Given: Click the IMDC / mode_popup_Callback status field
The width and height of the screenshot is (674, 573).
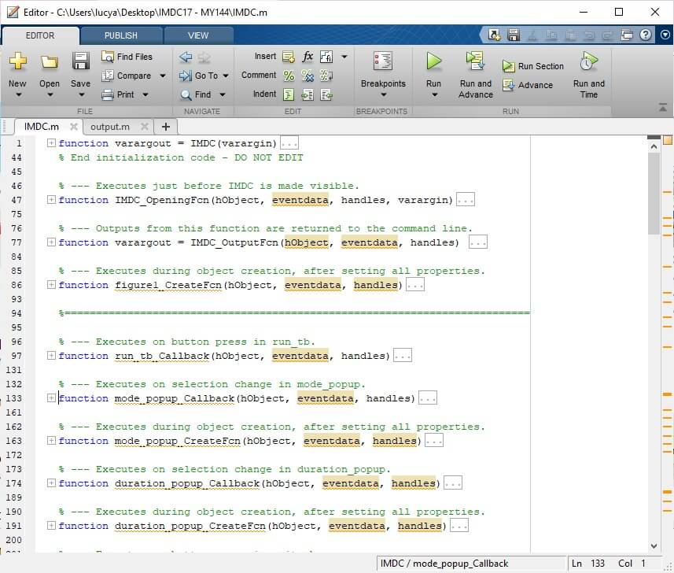Looking at the screenshot, I should click(471, 563).
